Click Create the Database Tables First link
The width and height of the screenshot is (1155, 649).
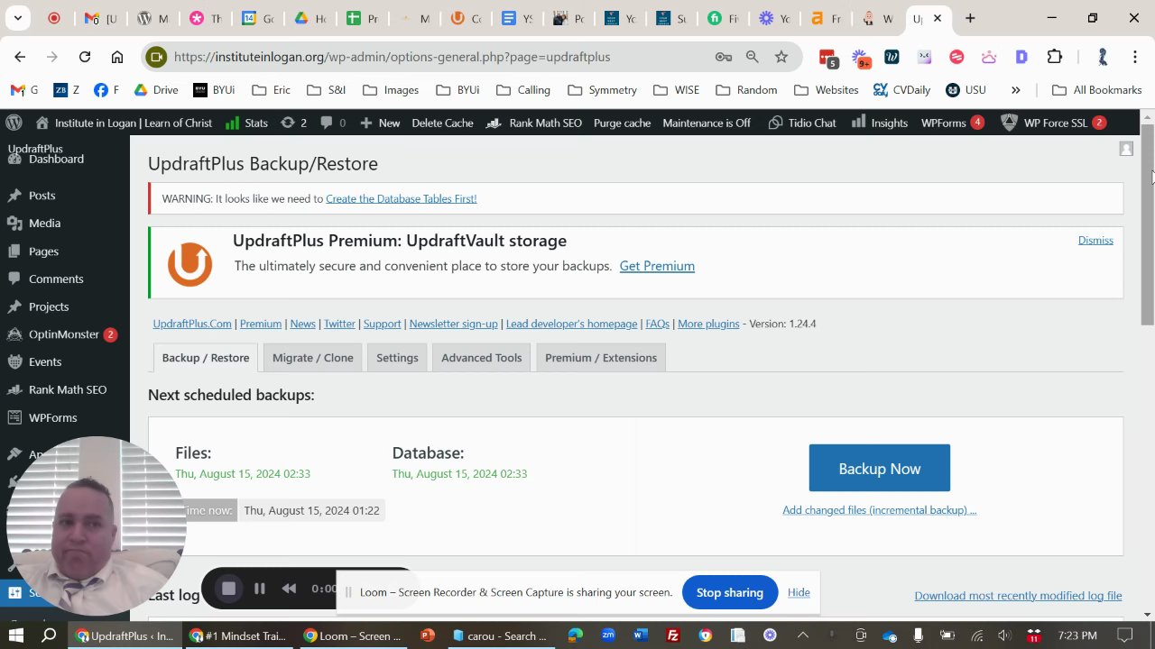pos(401,198)
